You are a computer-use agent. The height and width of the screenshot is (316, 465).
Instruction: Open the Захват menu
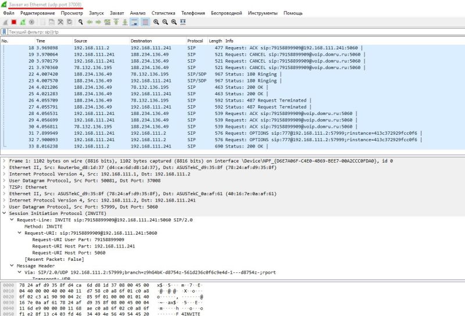tap(117, 13)
